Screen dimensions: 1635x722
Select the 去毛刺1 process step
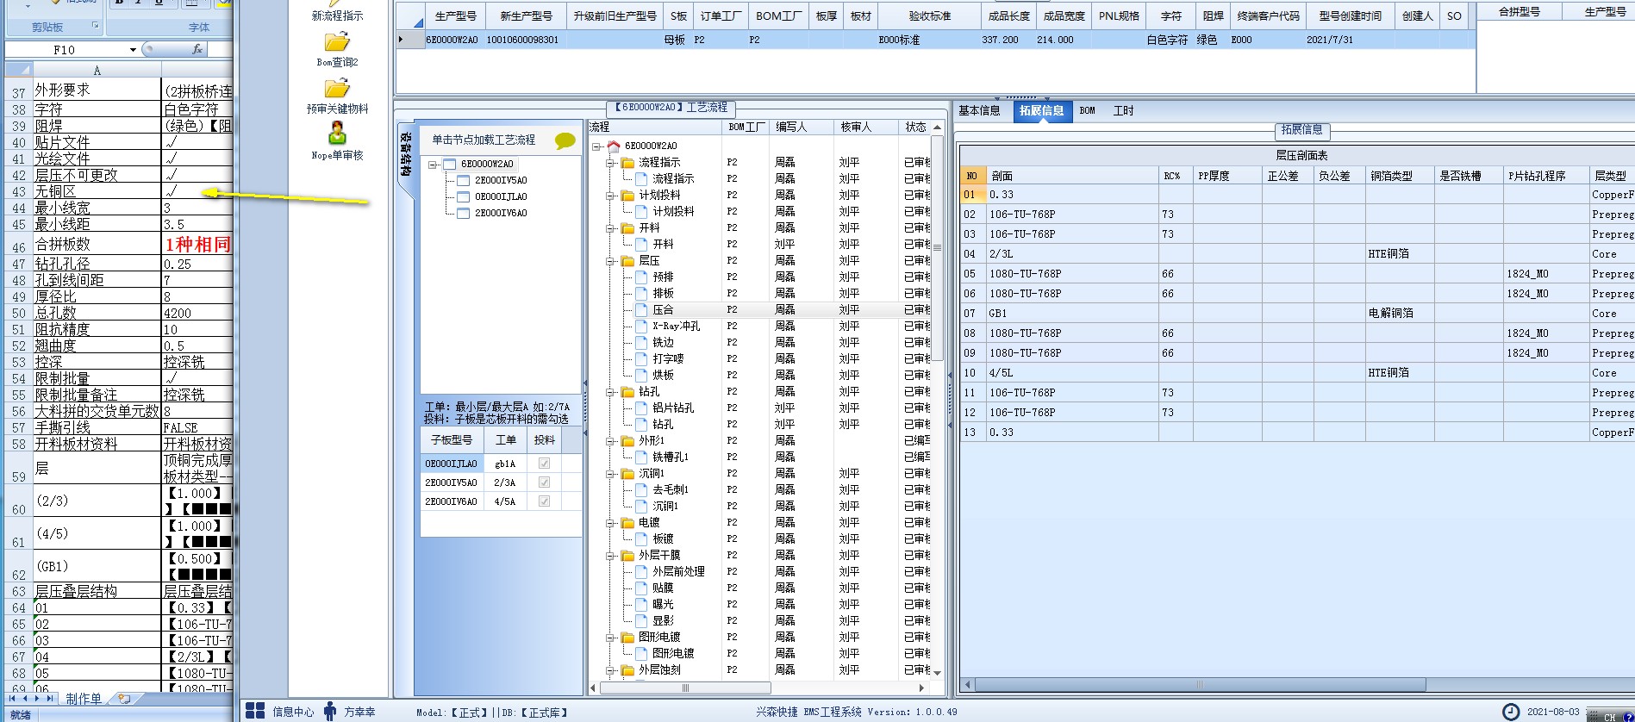[x=671, y=490]
